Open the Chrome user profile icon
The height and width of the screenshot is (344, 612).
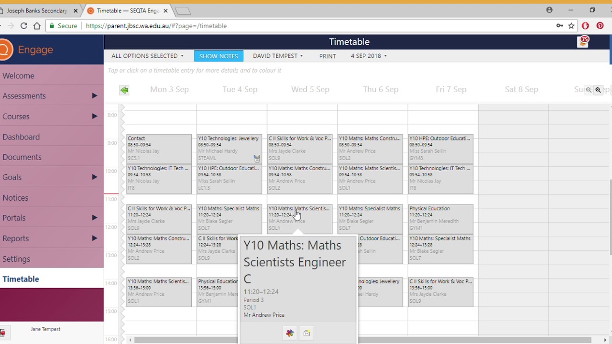[549, 10]
